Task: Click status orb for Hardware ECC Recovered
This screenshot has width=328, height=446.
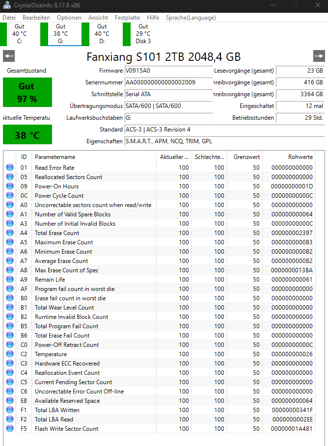Action: coord(10,363)
